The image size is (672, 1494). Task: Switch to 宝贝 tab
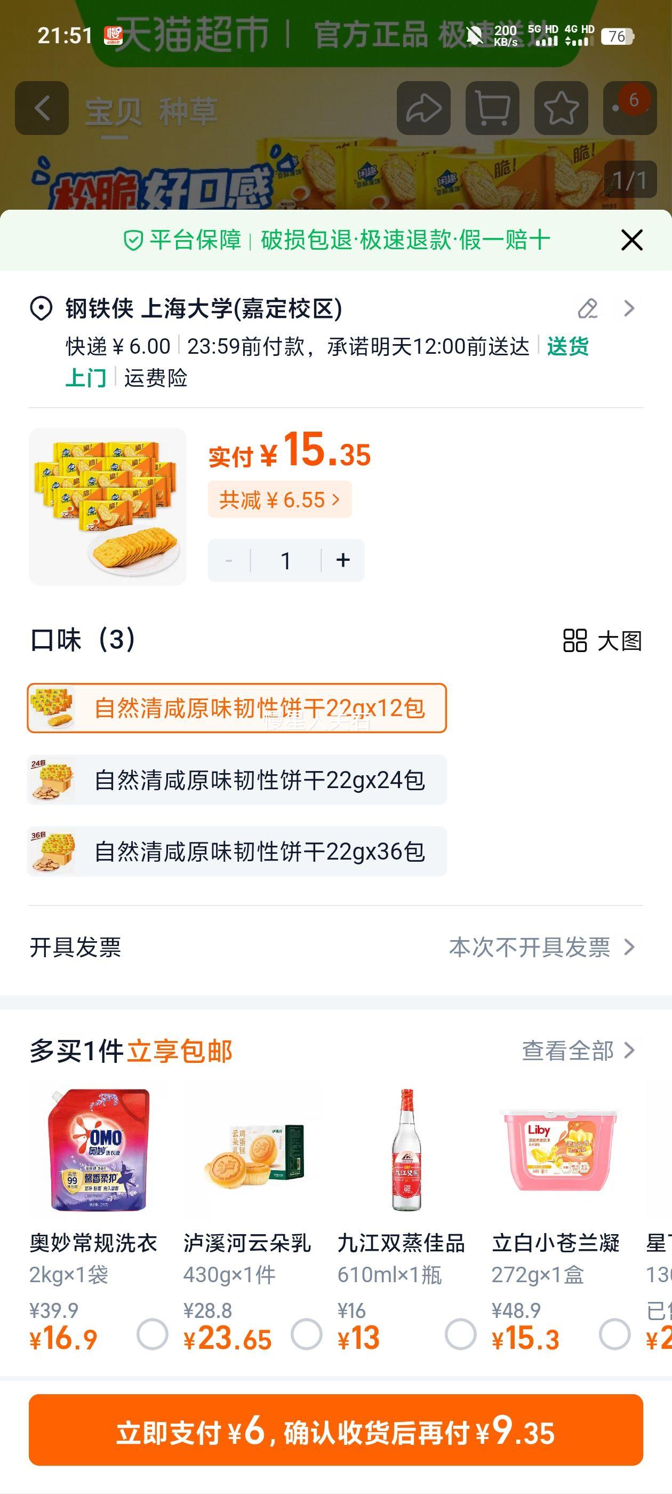pos(114,112)
